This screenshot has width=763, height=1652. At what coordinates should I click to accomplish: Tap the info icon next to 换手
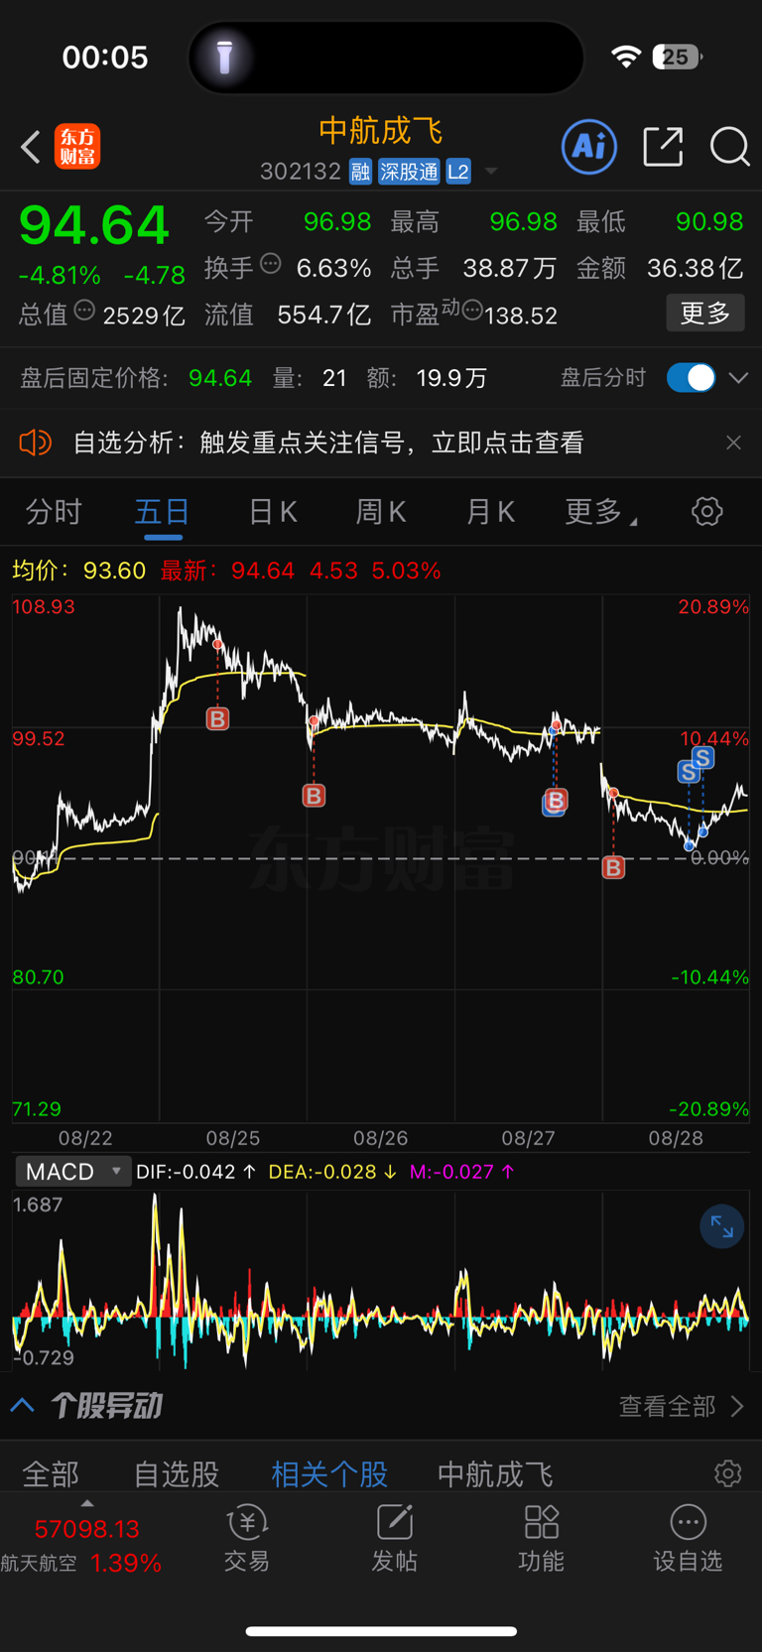point(271,264)
